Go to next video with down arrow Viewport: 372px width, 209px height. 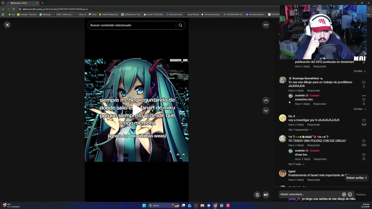pos(266,111)
